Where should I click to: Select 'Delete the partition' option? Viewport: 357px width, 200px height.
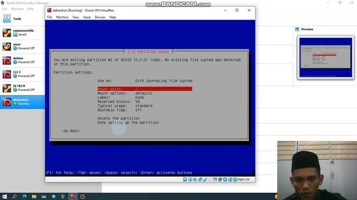(x=118, y=118)
